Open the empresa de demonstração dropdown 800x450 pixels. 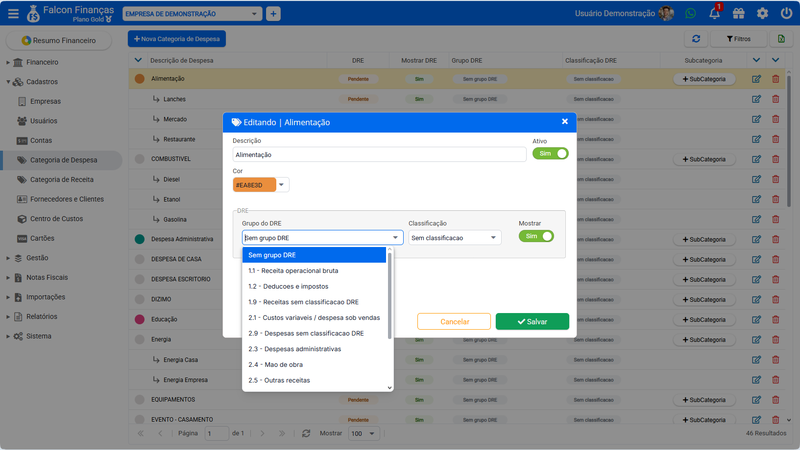193,14
